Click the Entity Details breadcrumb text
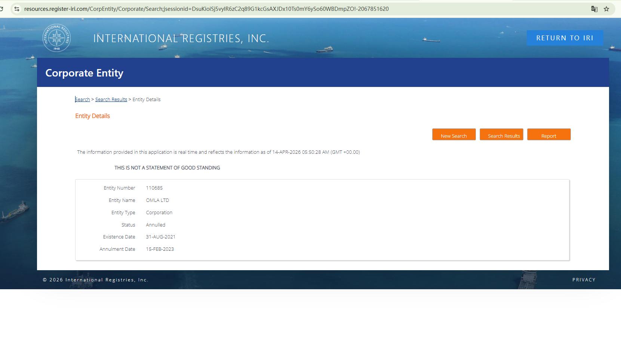This screenshot has width=621, height=359. (147, 99)
